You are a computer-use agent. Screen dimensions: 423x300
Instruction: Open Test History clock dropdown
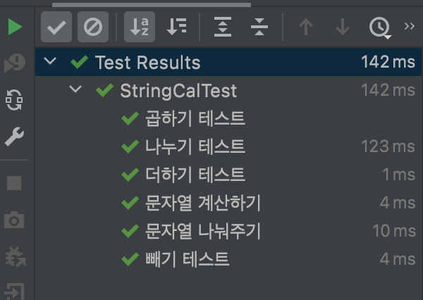(380, 27)
